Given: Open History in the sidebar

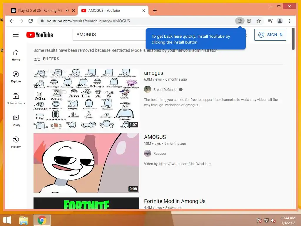Looking at the screenshot, I should click(x=16, y=142).
